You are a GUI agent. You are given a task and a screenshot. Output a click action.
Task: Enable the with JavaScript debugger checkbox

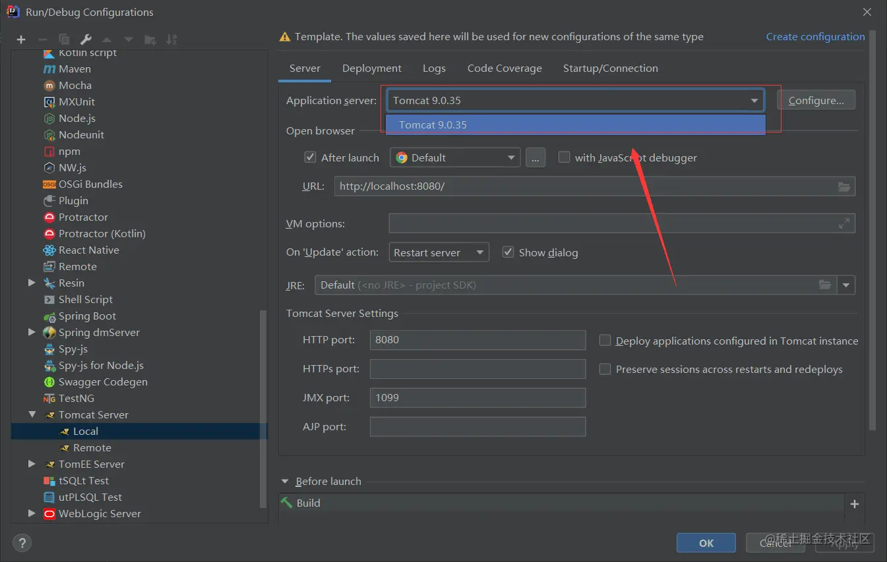[x=564, y=157]
